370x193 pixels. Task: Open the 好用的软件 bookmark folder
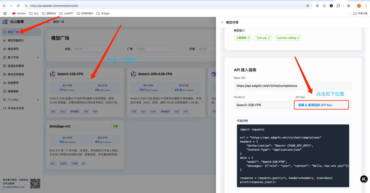coord(85,13)
